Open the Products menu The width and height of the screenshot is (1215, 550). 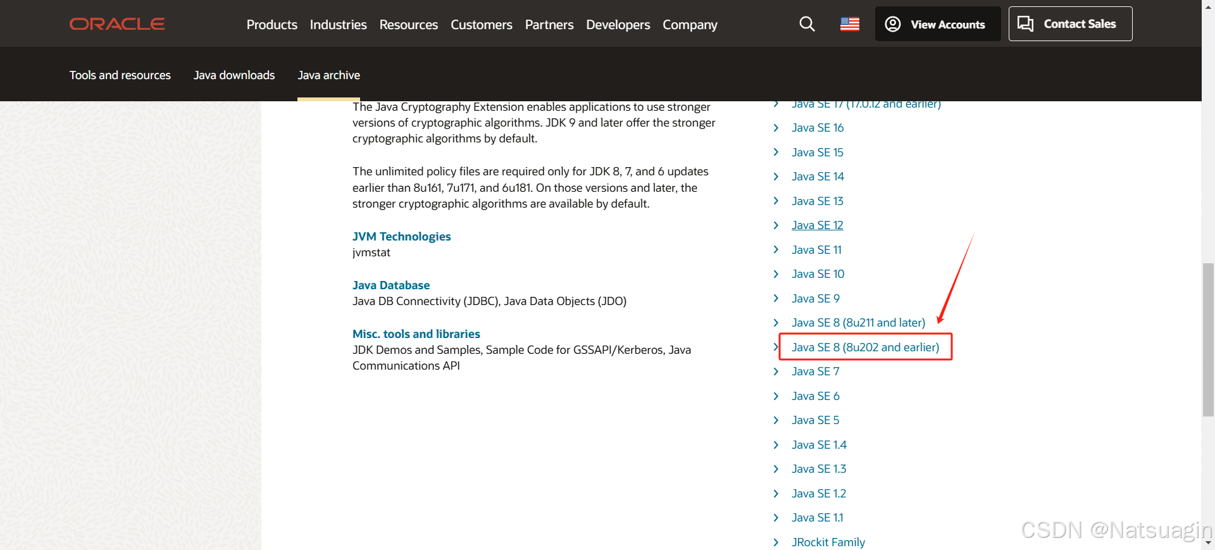pos(272,25)
